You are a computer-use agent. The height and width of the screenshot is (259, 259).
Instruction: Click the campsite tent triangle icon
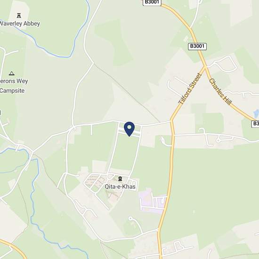(x=12, y=73)
